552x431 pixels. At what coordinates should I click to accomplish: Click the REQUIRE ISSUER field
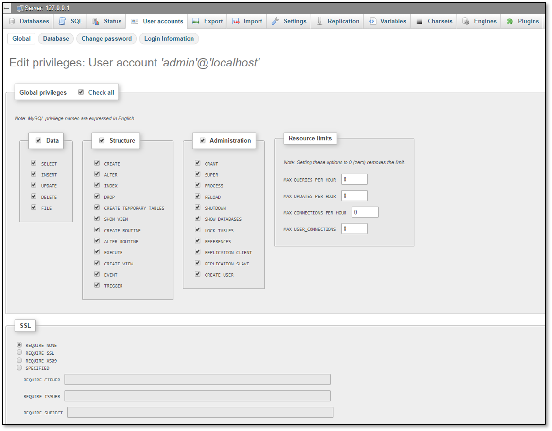tap(197, 396)
